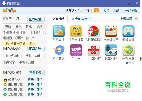Image resolution: width=142 pixels, height=101 pixels.
Task: Open the 手机卡充值 link
Action: [27, 62]
